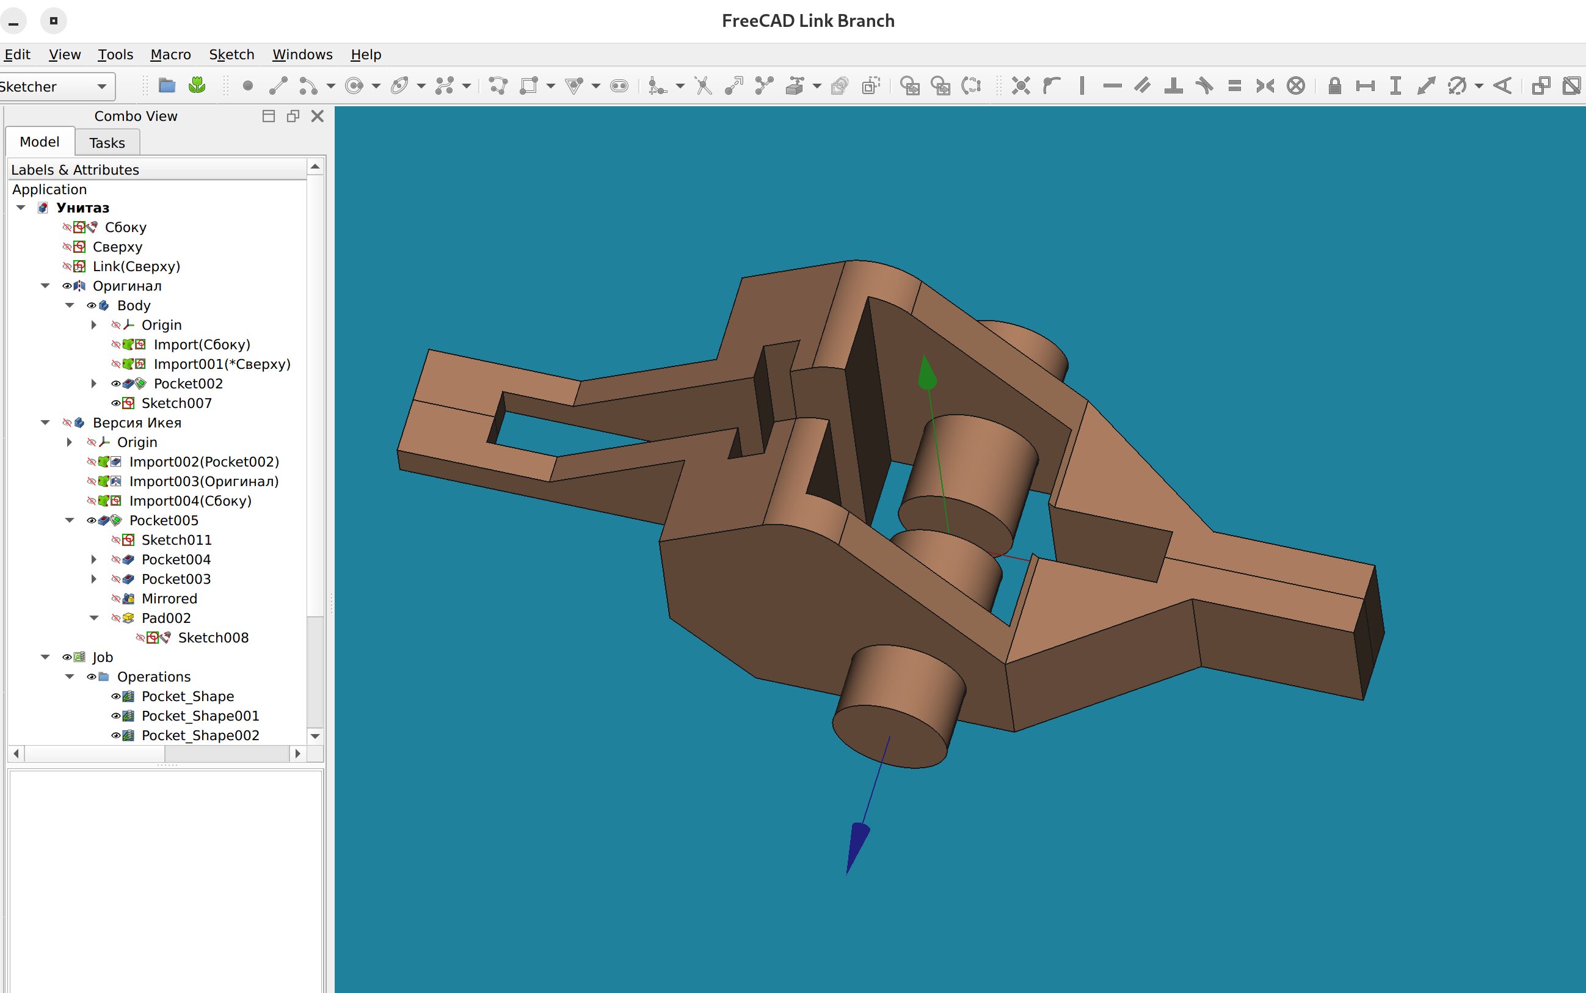Viewport: 1586px width, 993px height.
Task: Choose the Create Slot tool icon
Action: click(x=619, y=86)
